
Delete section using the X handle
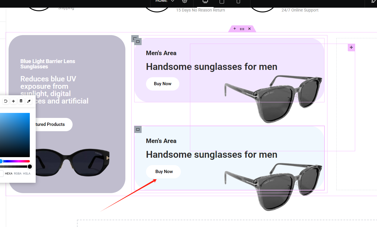249,29
